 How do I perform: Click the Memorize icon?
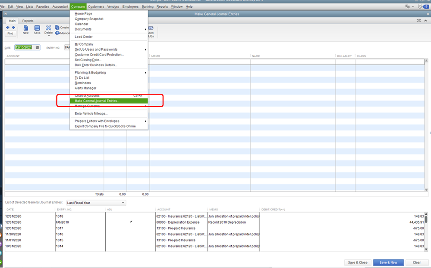click(x=57, y=33)
